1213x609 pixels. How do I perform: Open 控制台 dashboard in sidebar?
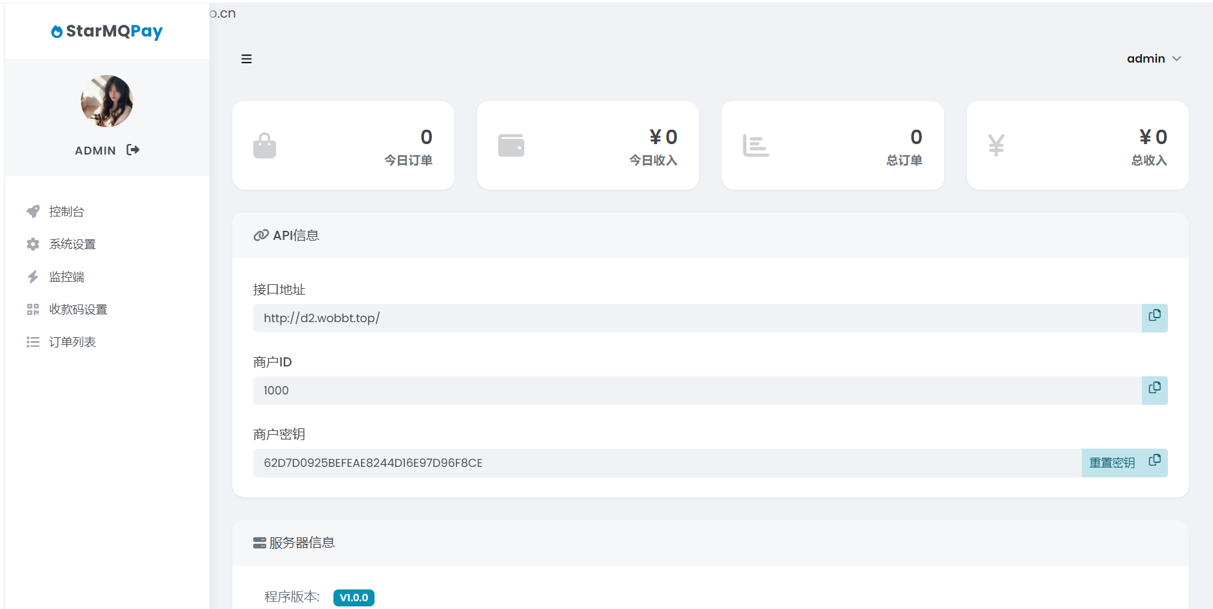point(67,211)
